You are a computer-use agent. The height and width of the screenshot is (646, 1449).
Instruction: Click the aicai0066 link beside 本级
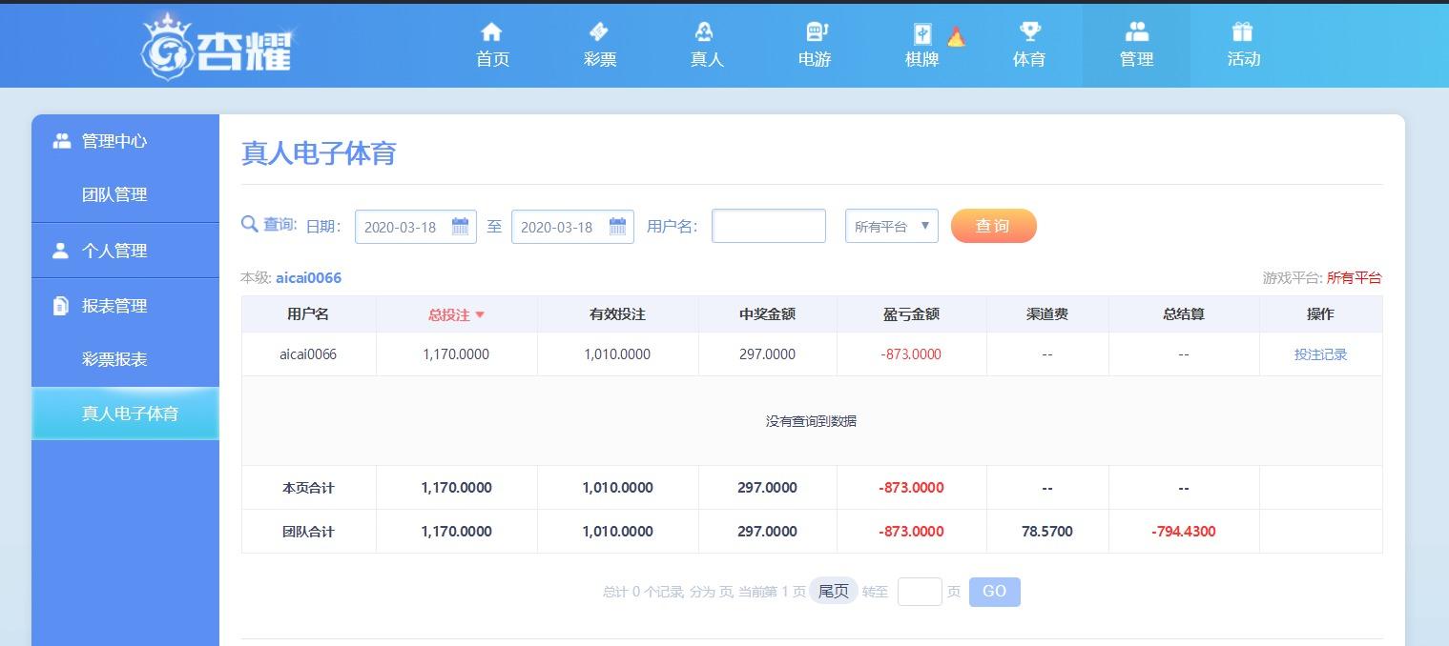click(308, 278)
